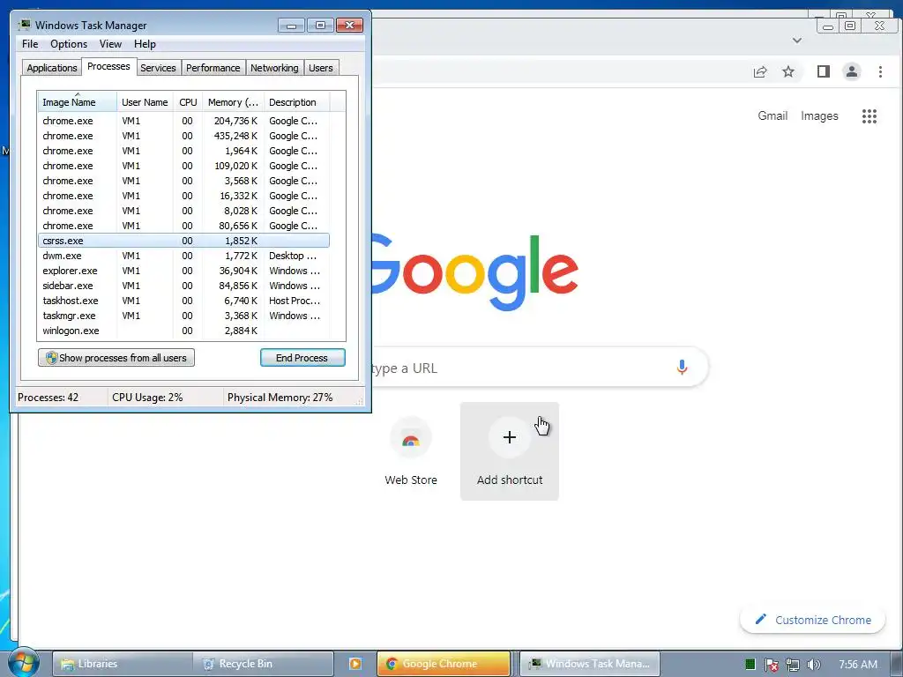Select chrome.exe using 109,020 K memory
Image resolution: width=903 pixels, height=677 pixels.
[183, 166]
